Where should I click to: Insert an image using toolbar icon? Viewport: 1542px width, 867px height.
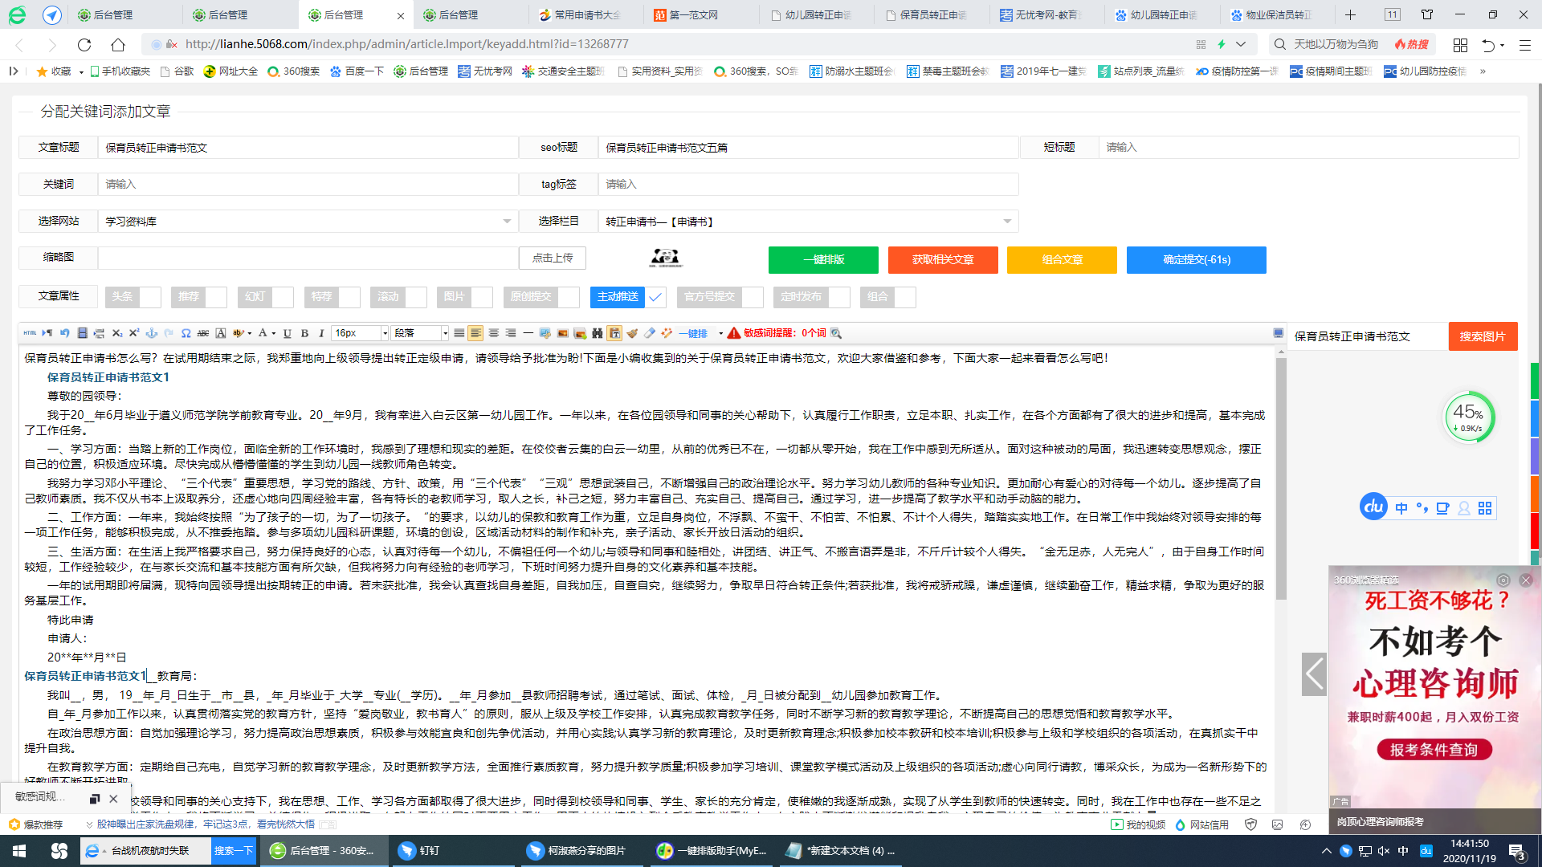[x=562, y=333]
